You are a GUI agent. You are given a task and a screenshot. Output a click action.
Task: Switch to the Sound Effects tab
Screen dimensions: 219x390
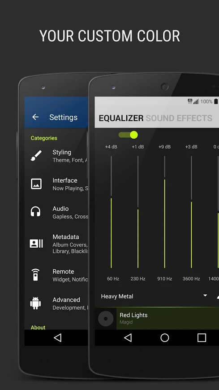point(179,118)
